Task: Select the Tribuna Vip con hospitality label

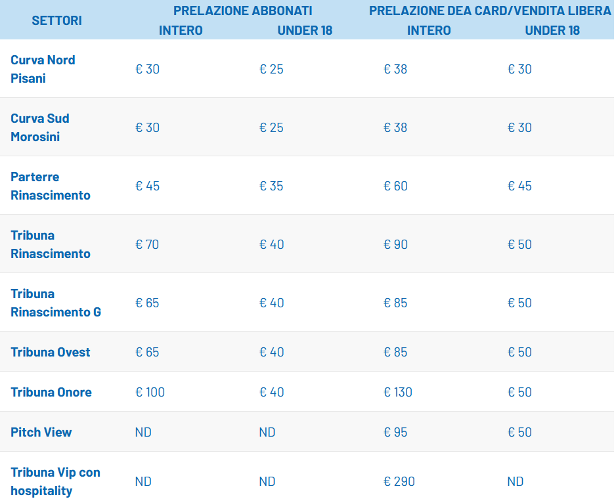Action: pos(55,481)
